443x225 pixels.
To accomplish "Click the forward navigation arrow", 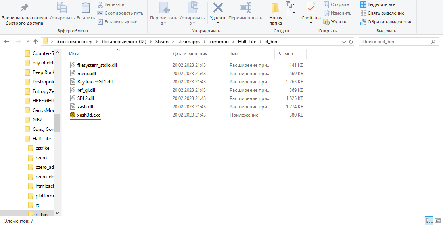I will tap(18, 42).
